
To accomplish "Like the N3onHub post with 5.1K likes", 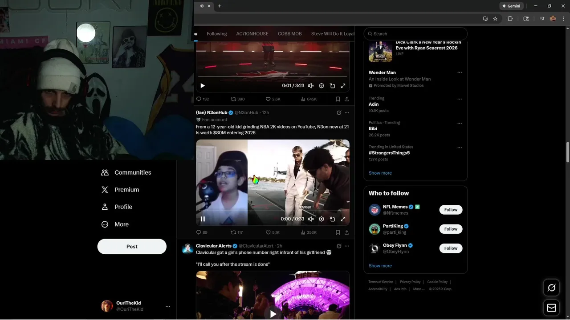I will 273,232.
